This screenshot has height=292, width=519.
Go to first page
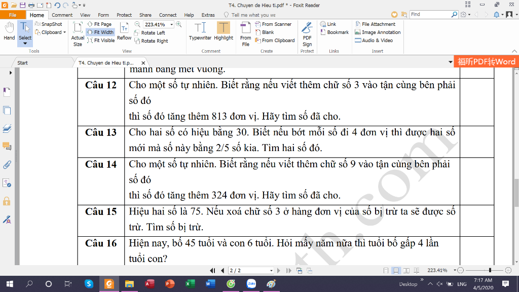click(212, 271)
